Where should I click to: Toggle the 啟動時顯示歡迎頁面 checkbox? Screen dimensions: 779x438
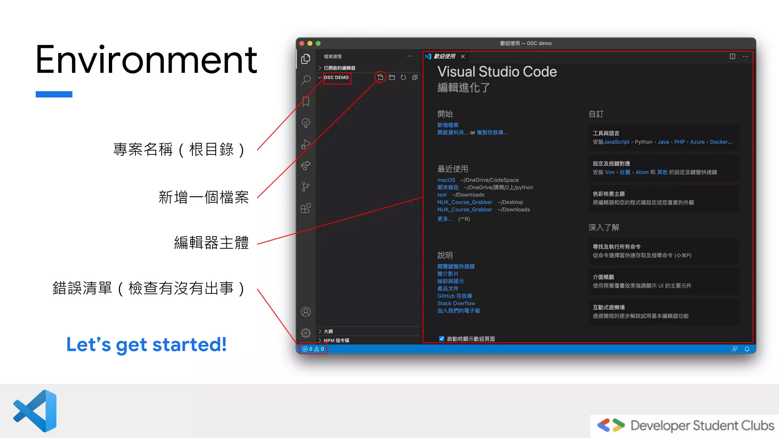[442, 338]
